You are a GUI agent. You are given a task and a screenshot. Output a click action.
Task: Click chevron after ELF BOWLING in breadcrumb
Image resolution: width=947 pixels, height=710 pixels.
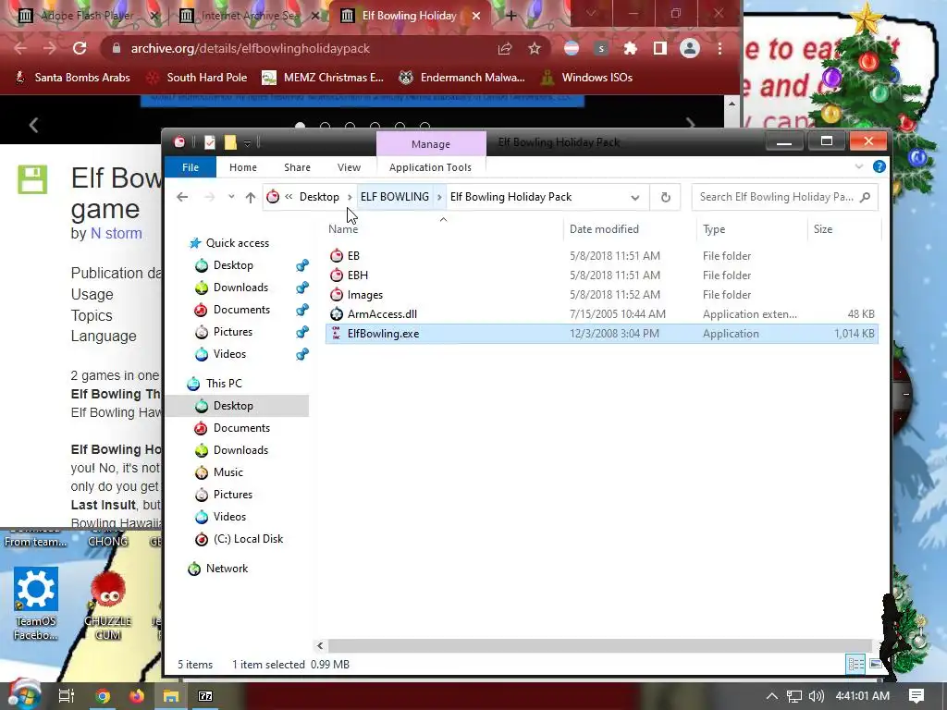(439, 197)
